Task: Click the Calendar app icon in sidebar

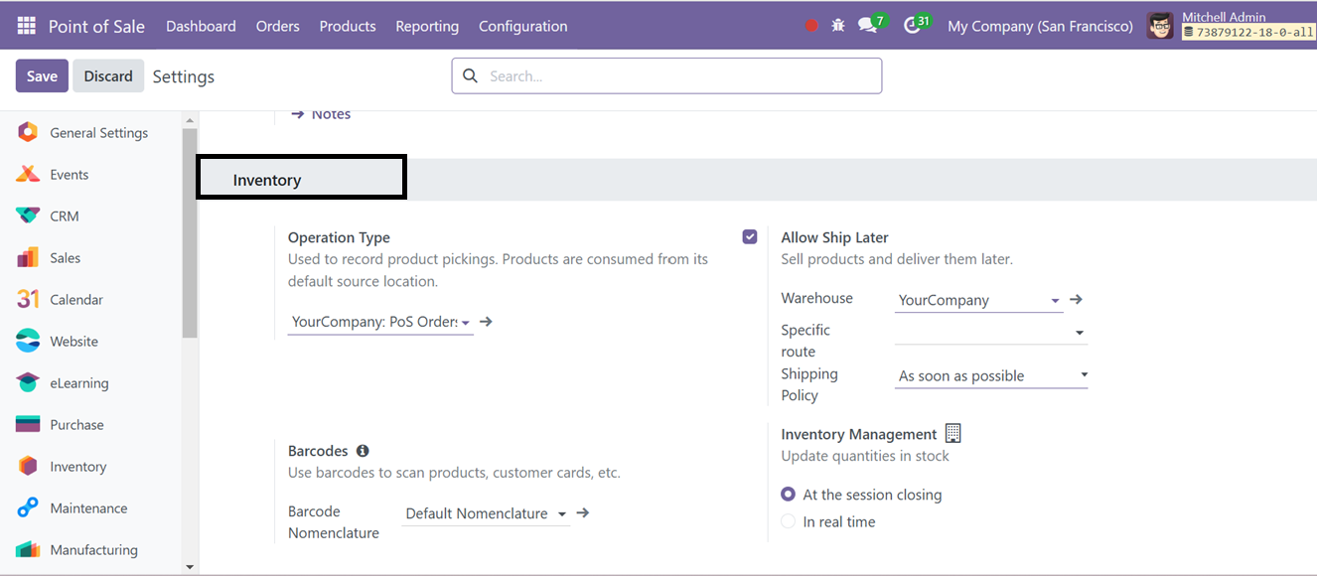Action: click(x=28, y=299)
